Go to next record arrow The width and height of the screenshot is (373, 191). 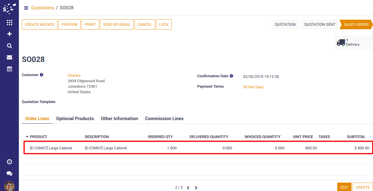point(196,188)
